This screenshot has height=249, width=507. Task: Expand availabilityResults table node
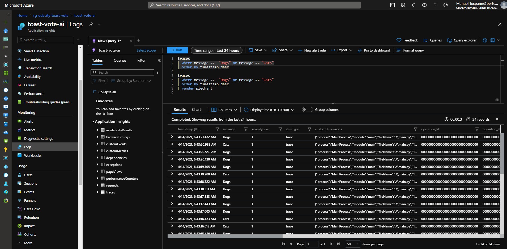[x=97, y=130]
